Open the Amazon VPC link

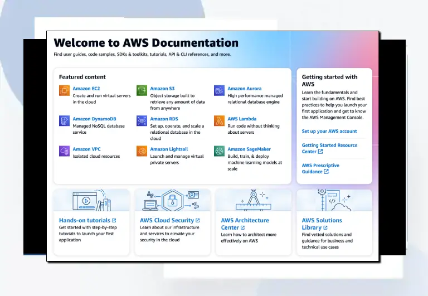pos(86,149)
